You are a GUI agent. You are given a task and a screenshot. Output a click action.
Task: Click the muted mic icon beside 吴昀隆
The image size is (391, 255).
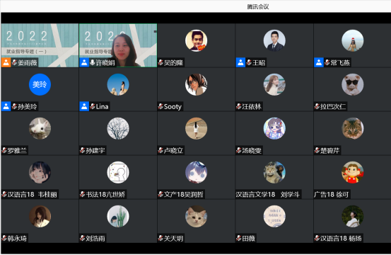(x=161, y=62)
